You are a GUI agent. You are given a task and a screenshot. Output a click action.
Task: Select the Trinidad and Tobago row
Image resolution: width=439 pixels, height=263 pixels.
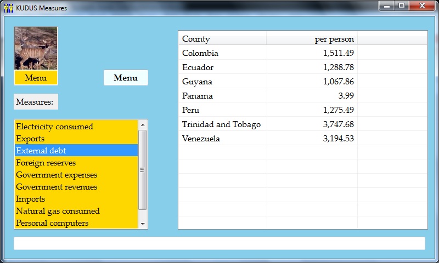[221, 124]
